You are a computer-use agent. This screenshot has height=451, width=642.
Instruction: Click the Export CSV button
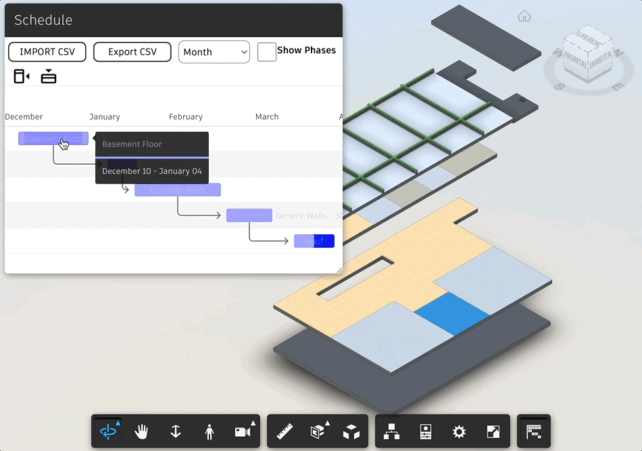click(x=132, y=51)
